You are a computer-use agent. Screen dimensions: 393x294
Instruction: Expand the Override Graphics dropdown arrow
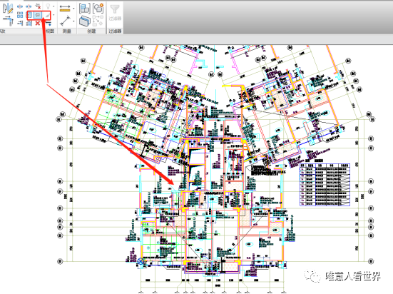tap(53, 15)
